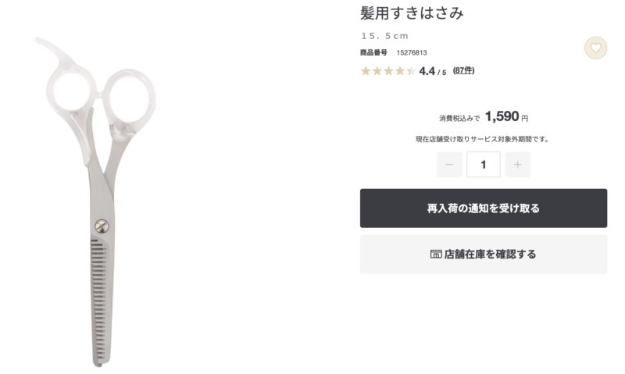Increase quantity with the plus button
This screenshot has height=374, width=625.
(x=517, y=165)
